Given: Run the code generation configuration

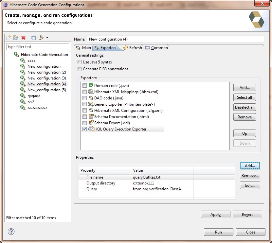Looking at the screenshot, I should tap(219, 232).
